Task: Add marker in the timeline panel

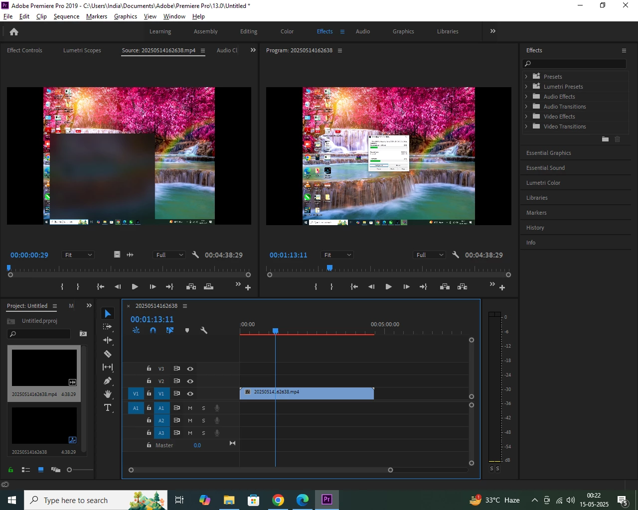Action: (x=187, y=330)
